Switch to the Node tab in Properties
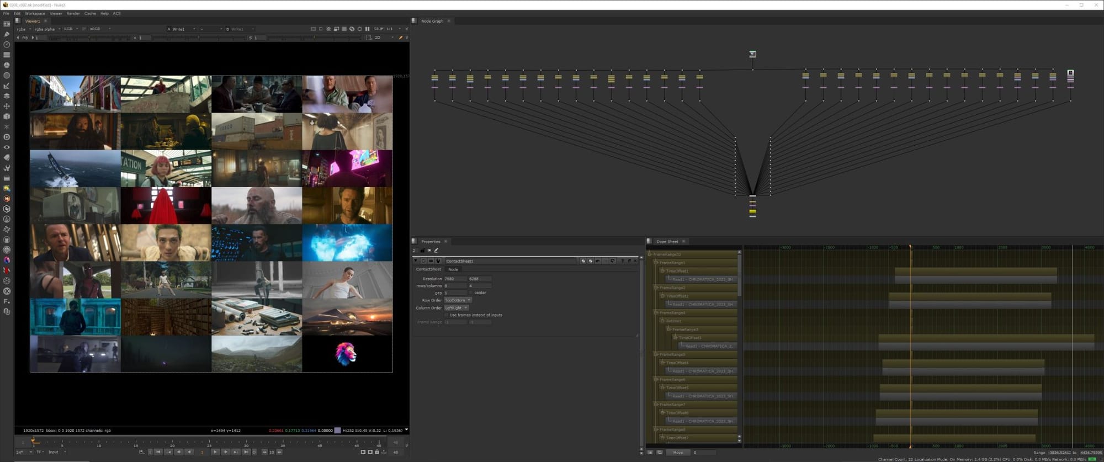This screenshot has height=462, width=1104. coord(453,269)
